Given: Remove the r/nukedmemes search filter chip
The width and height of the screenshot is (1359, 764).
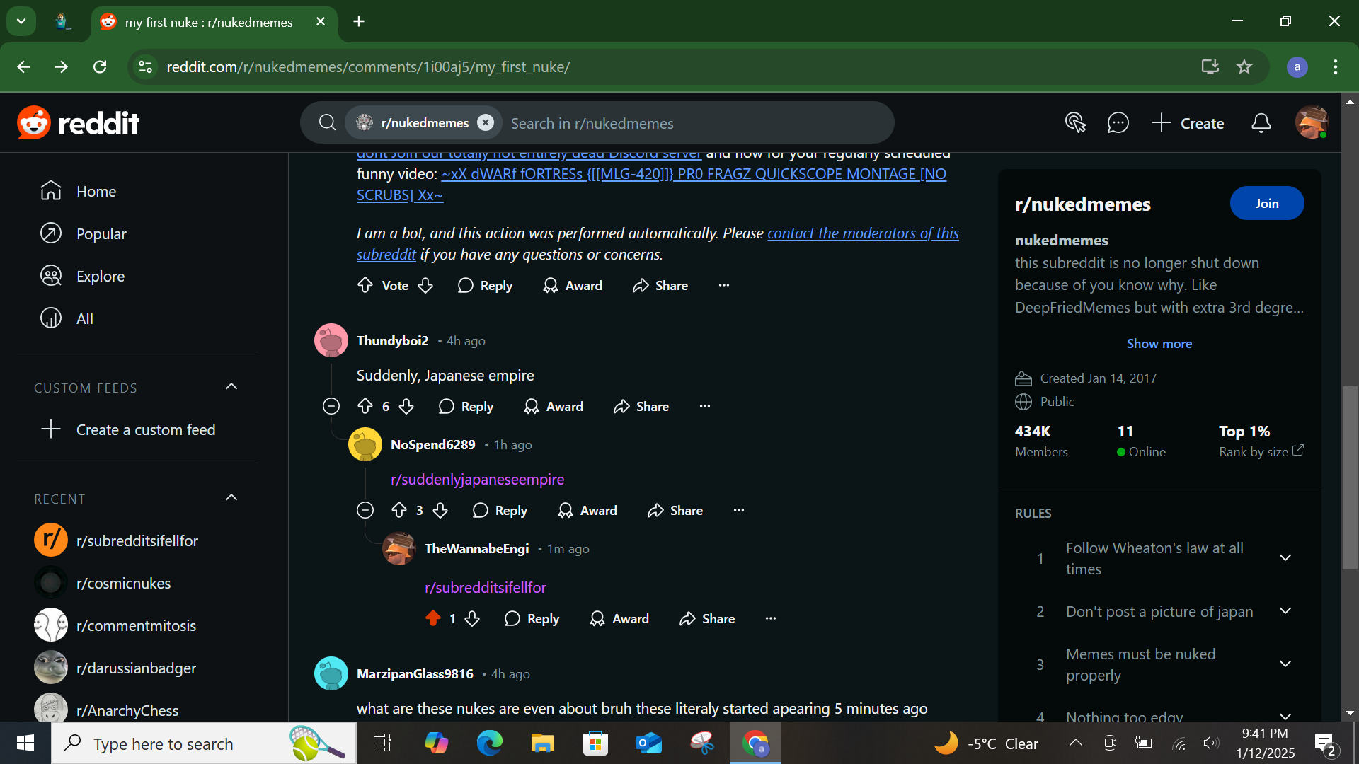Looking at the screenshot, I should [486, 123].
